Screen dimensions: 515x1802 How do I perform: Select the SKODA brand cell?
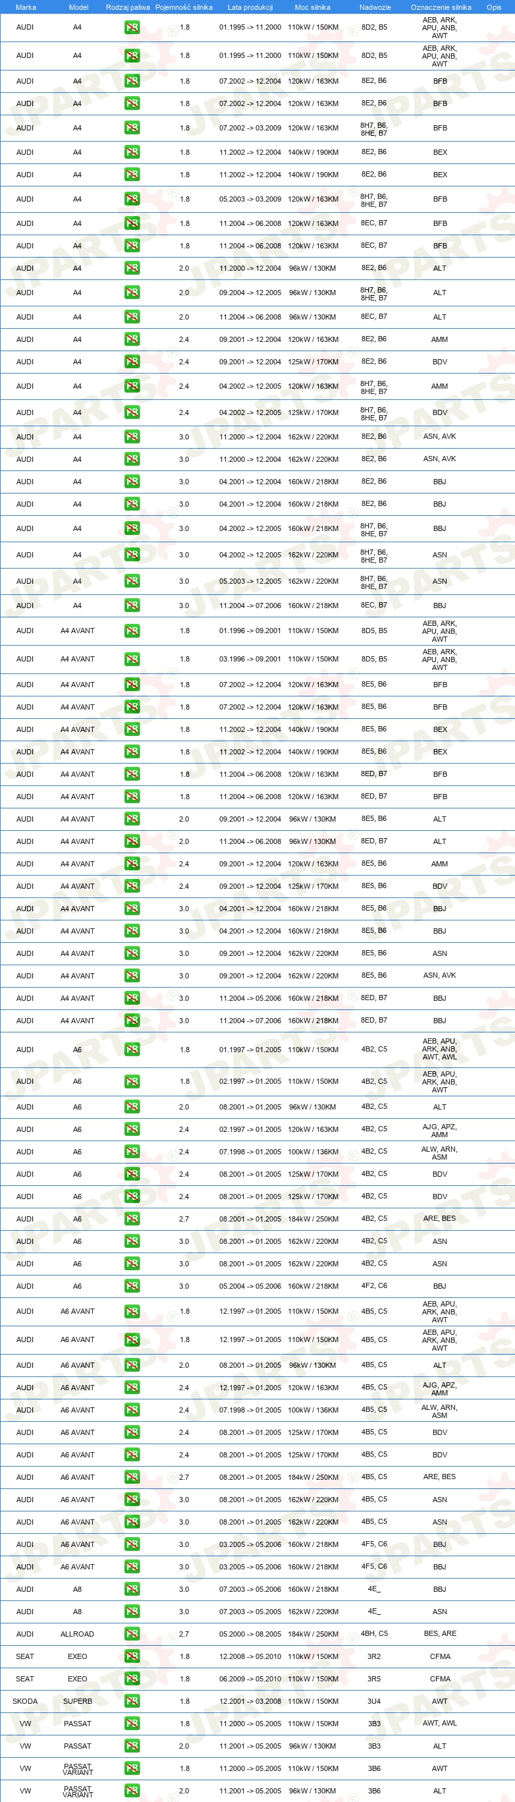25,1701
